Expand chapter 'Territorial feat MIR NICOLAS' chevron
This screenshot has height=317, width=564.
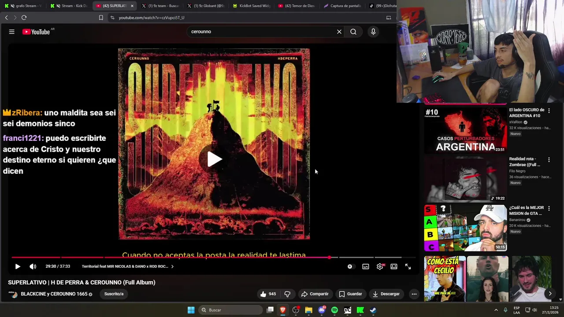click(x=172, y=266)
